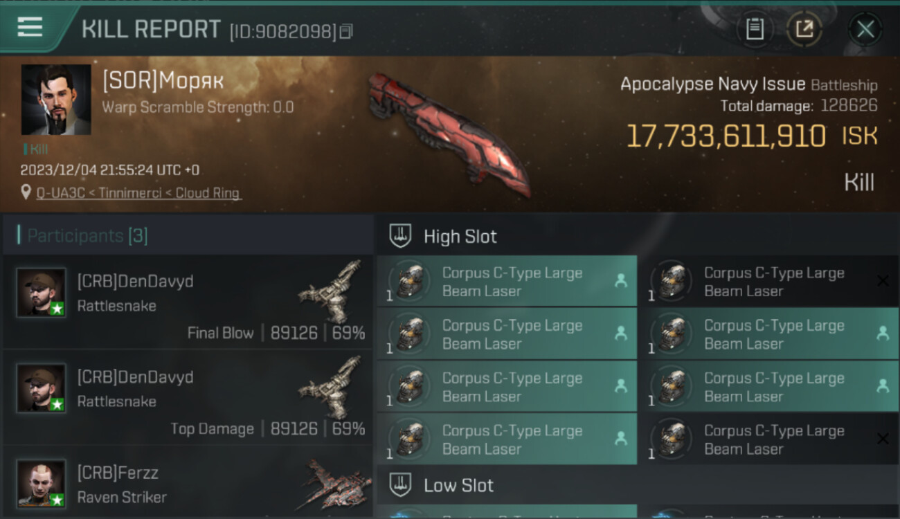Viewport: 900px width, 519px height.
Task: Copy the kill report ID icon
Action: pos(346,31)
